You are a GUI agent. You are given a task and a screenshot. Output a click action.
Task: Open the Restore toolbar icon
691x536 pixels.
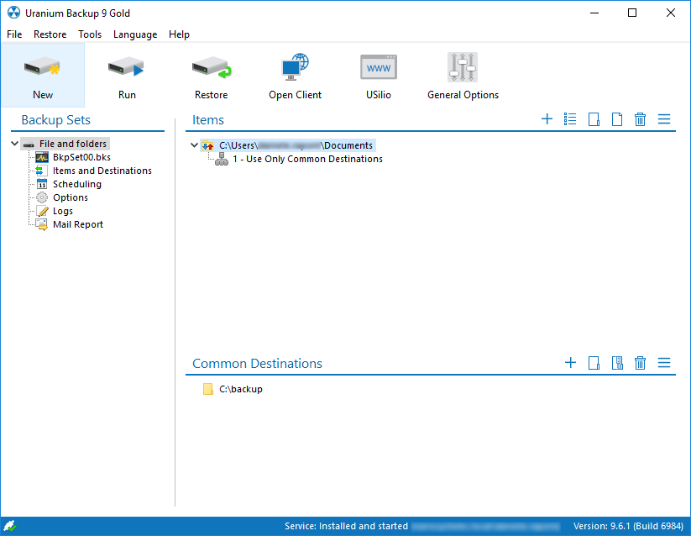tap(211, 76)
